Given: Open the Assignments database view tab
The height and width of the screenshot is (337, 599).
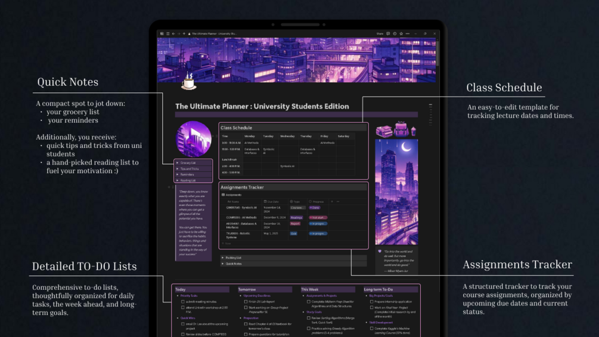Looking at the screenshot, I should [231, 195].
